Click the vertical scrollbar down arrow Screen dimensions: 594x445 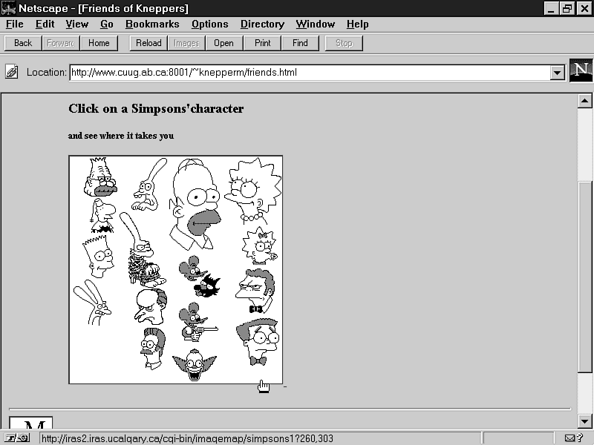click(584, 421)
